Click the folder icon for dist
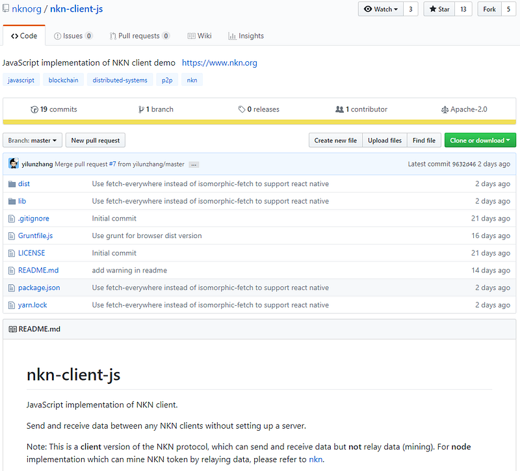Viewport: 520px width, 471px height. point(12,184)
